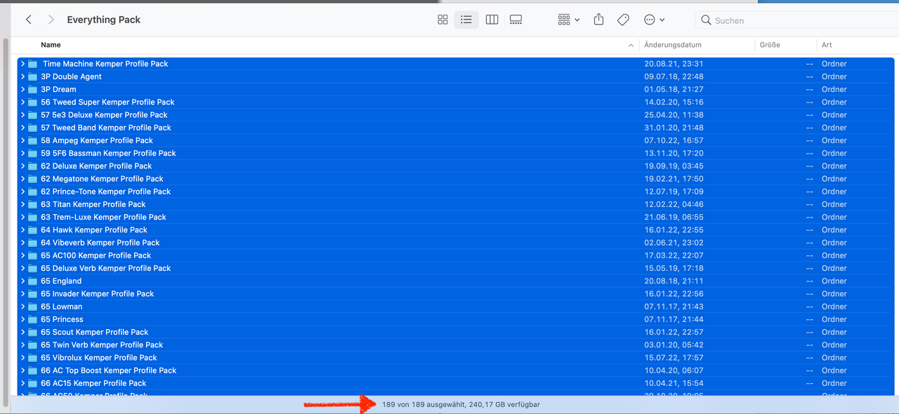Click folder icon of 62 Megatone Kemper pack
Viewport: 899px width, 414px height.
33,179
